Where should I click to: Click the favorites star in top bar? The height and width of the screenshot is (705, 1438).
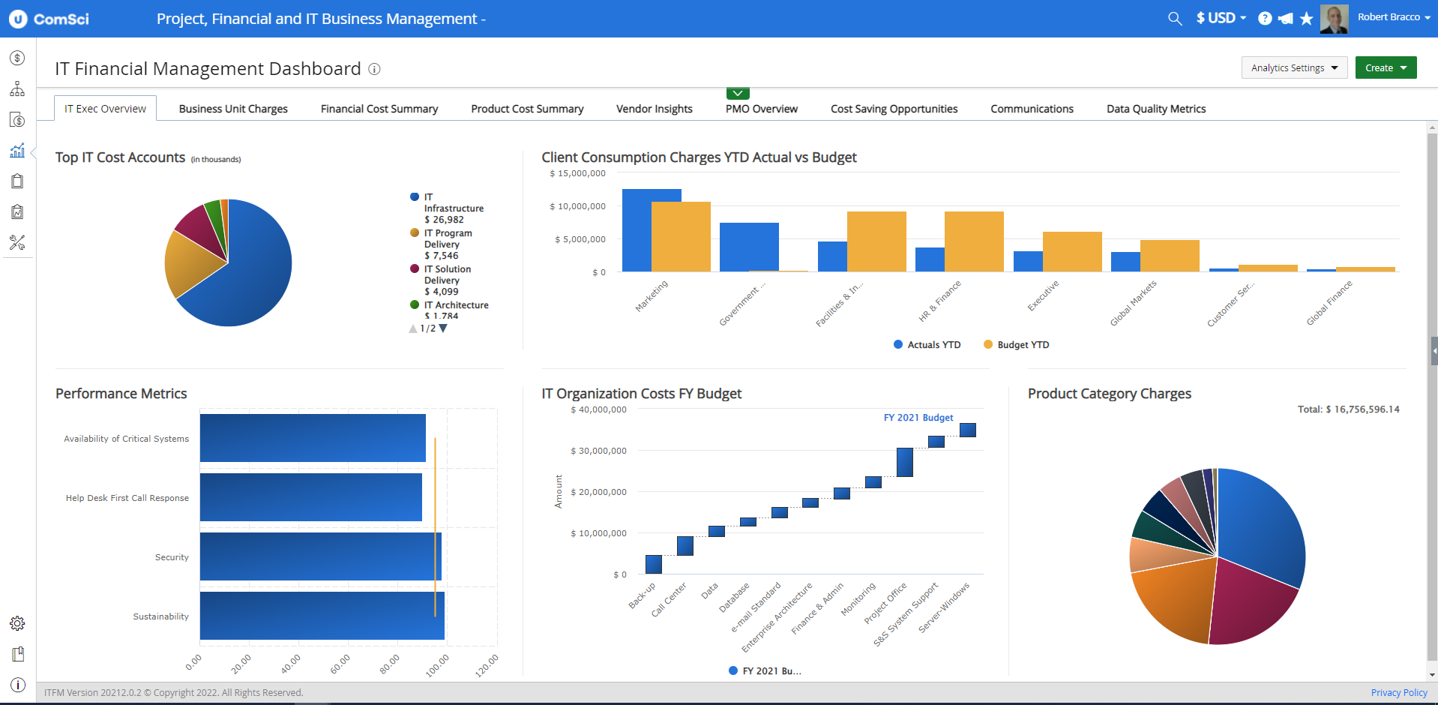1306,18
